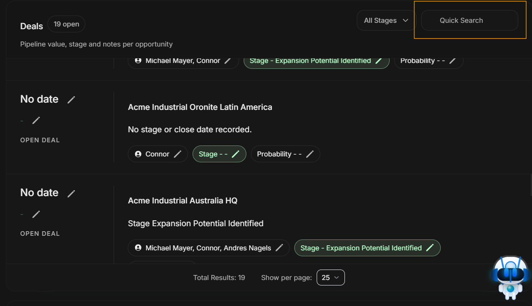
Task: Click pencil beside the dash value in Oronite deal
Action: click(x=36, y=120)
